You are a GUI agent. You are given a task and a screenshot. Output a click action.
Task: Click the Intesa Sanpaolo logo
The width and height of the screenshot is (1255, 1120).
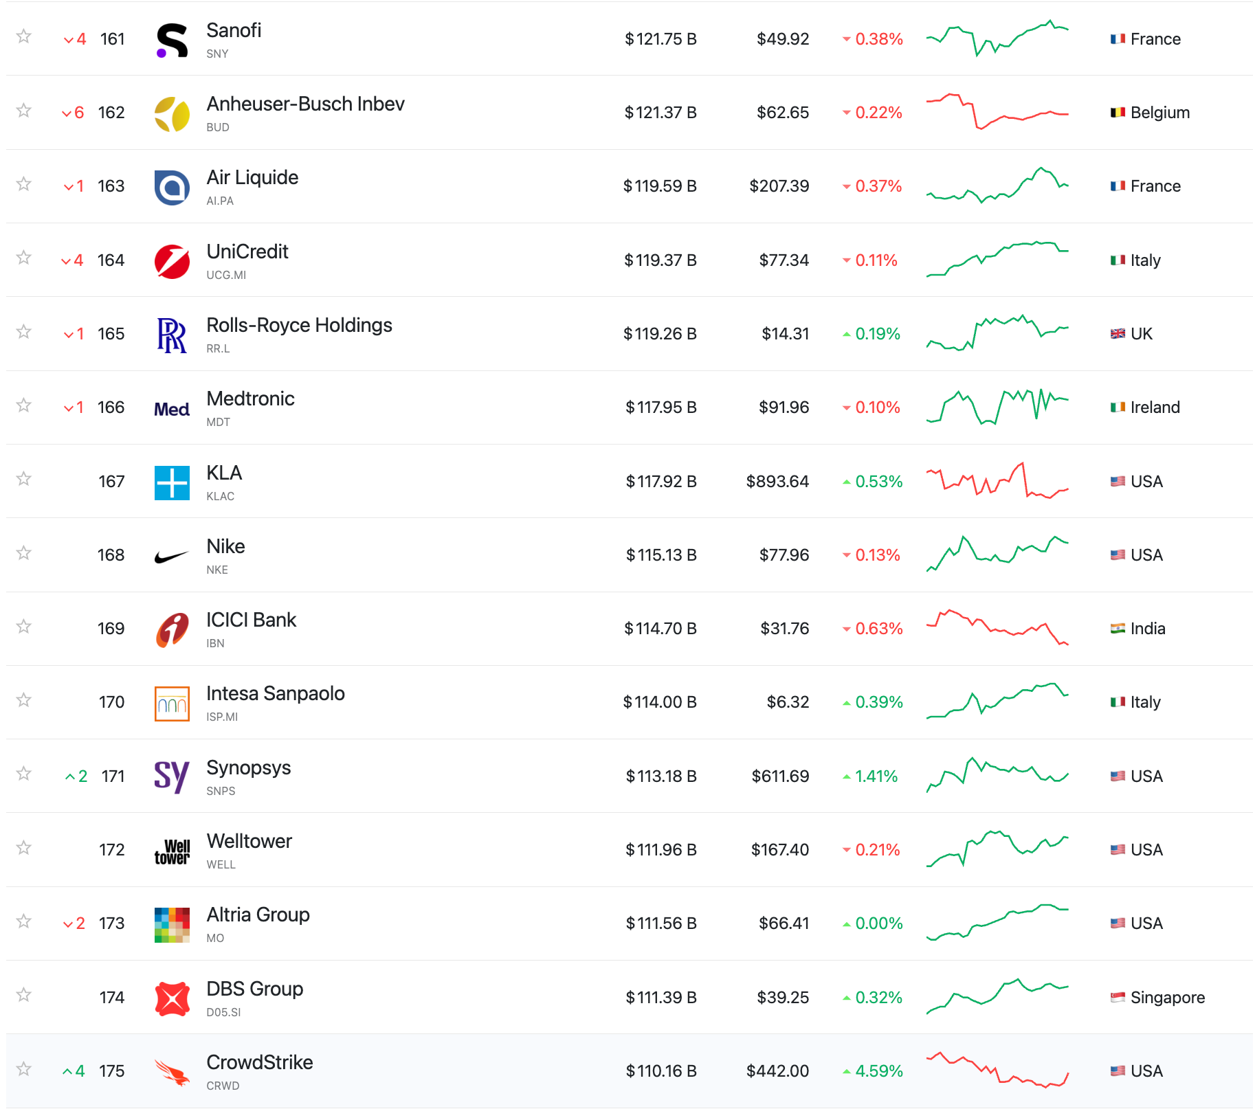(x=172, y=704)
